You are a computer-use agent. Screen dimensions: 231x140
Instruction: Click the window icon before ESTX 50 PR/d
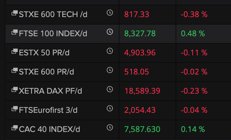(x=15, y=51)
